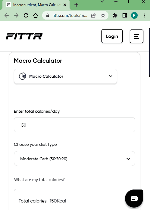Reload the current page
Viewport: 150px width, 210px height.
(x=26, y=16)
